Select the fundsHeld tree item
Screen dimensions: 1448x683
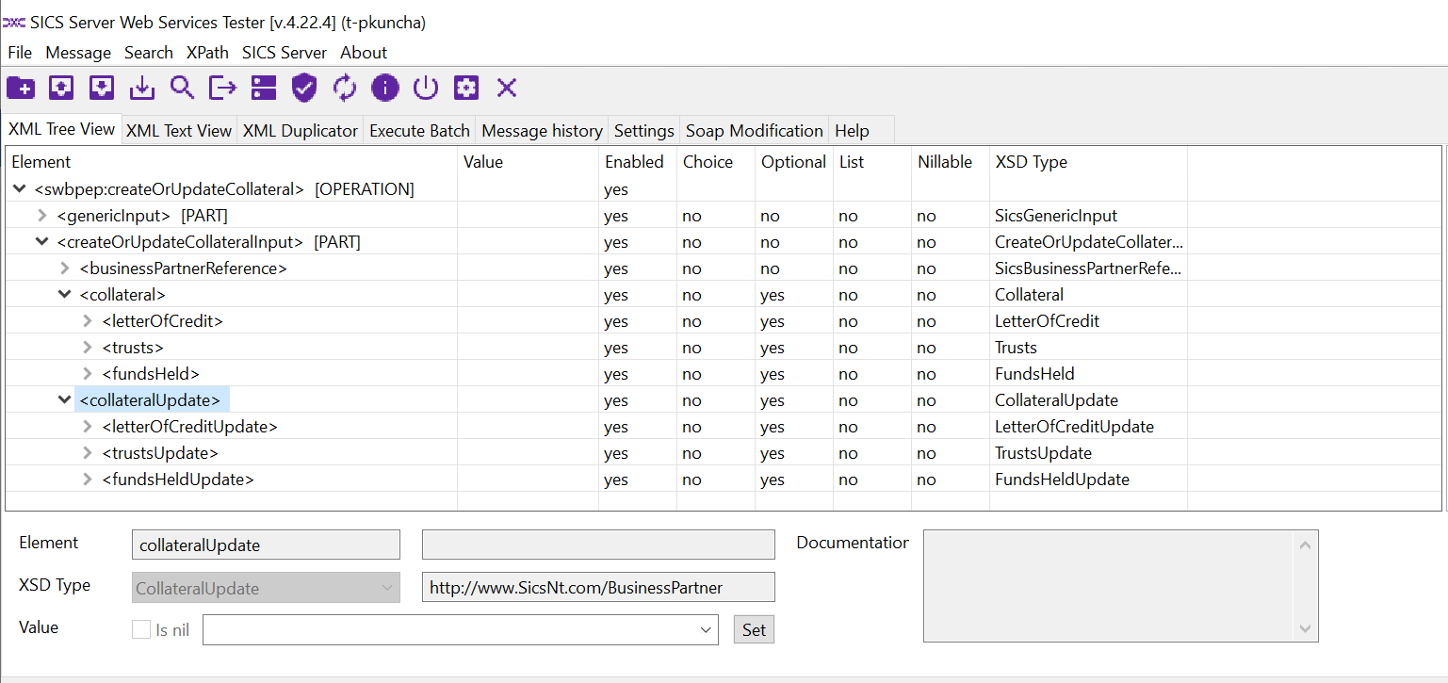coord(151,374)
